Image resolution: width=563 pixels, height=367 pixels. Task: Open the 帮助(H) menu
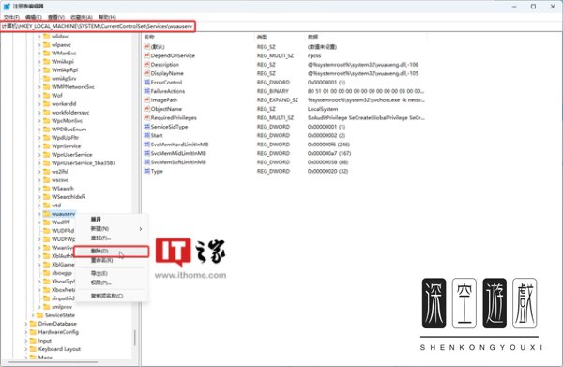click(107, 17)
